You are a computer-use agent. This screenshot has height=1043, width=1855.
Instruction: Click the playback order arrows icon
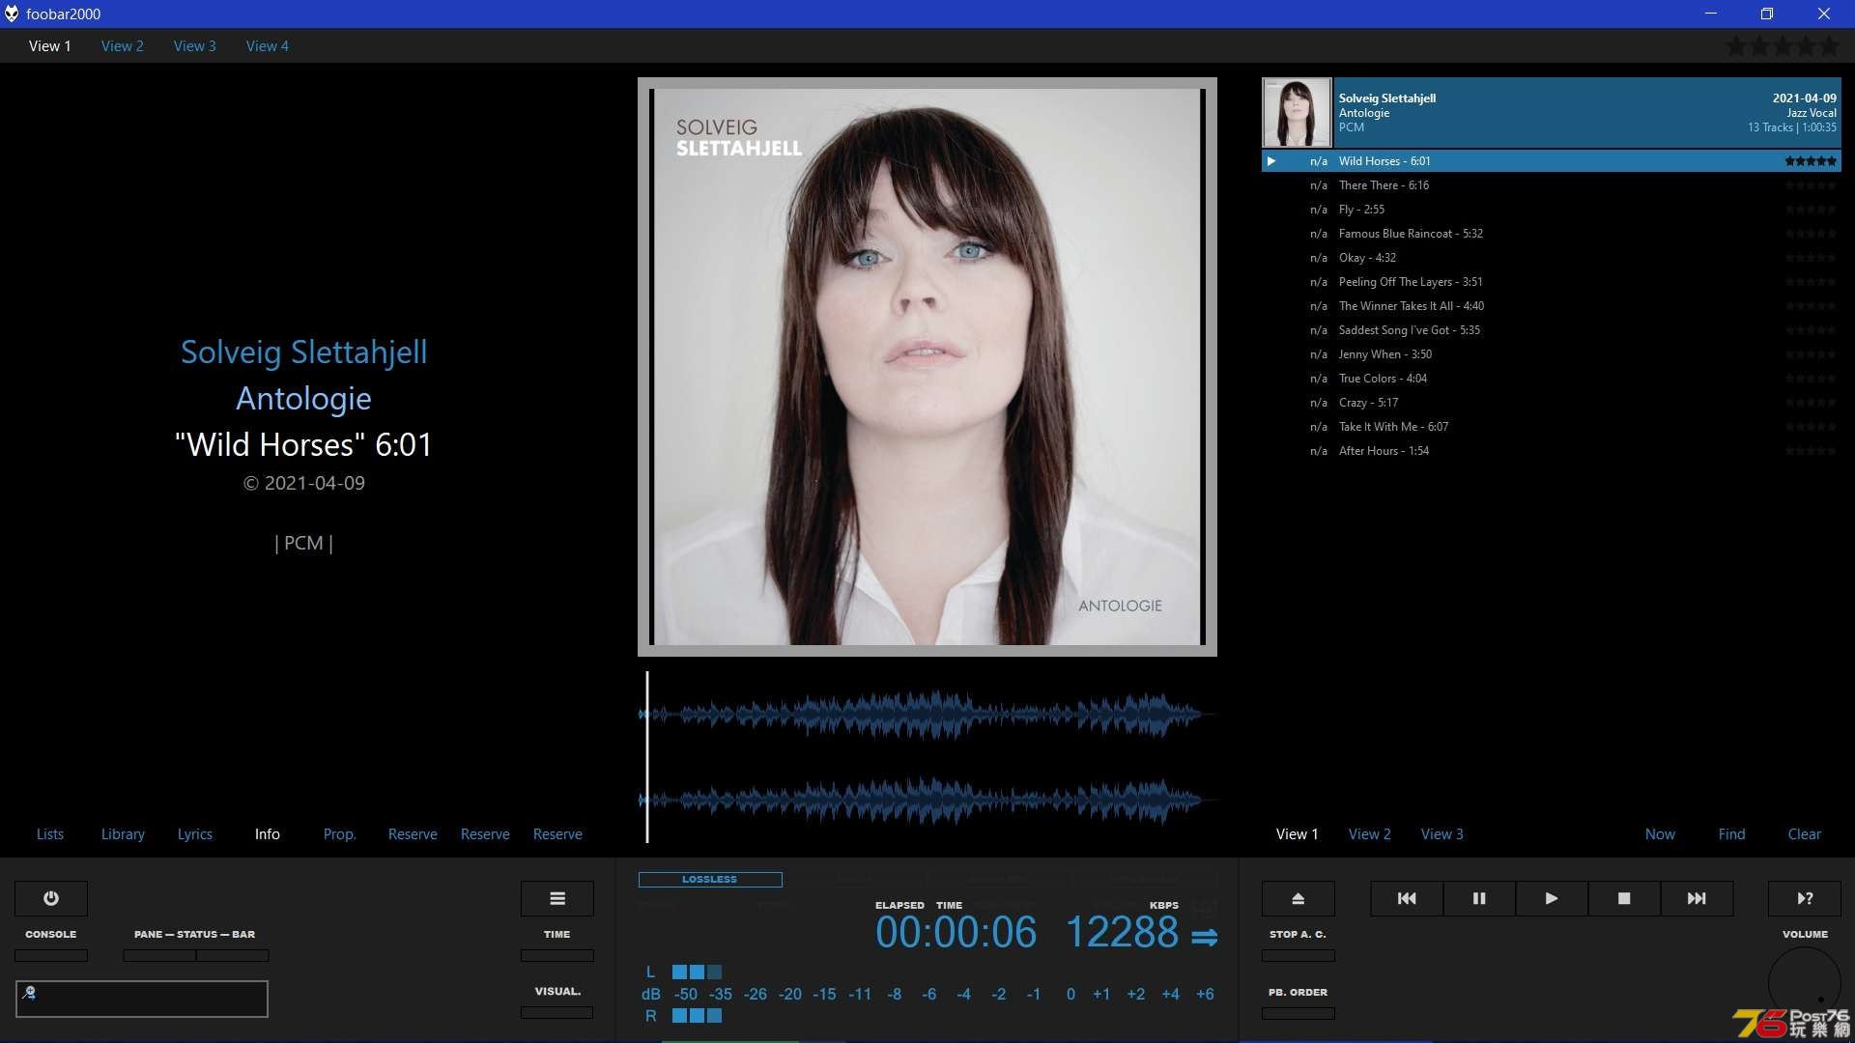pos(1204,937)
